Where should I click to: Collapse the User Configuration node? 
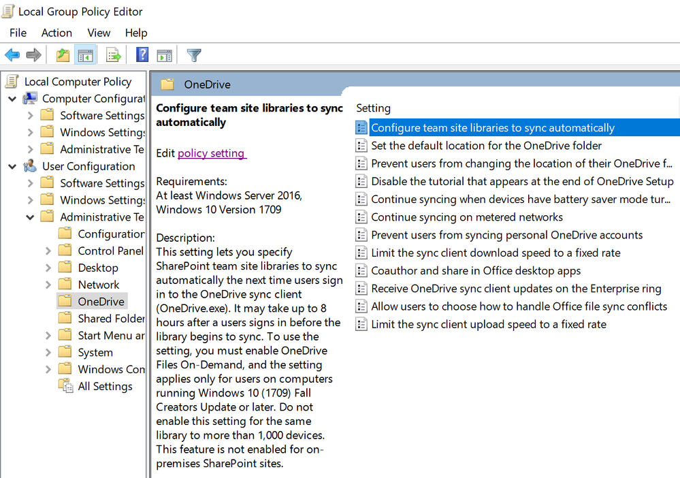[x=12, y=166]
